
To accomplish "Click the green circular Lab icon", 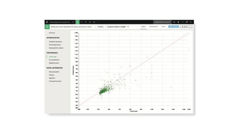I will click(x=77, y=22).
